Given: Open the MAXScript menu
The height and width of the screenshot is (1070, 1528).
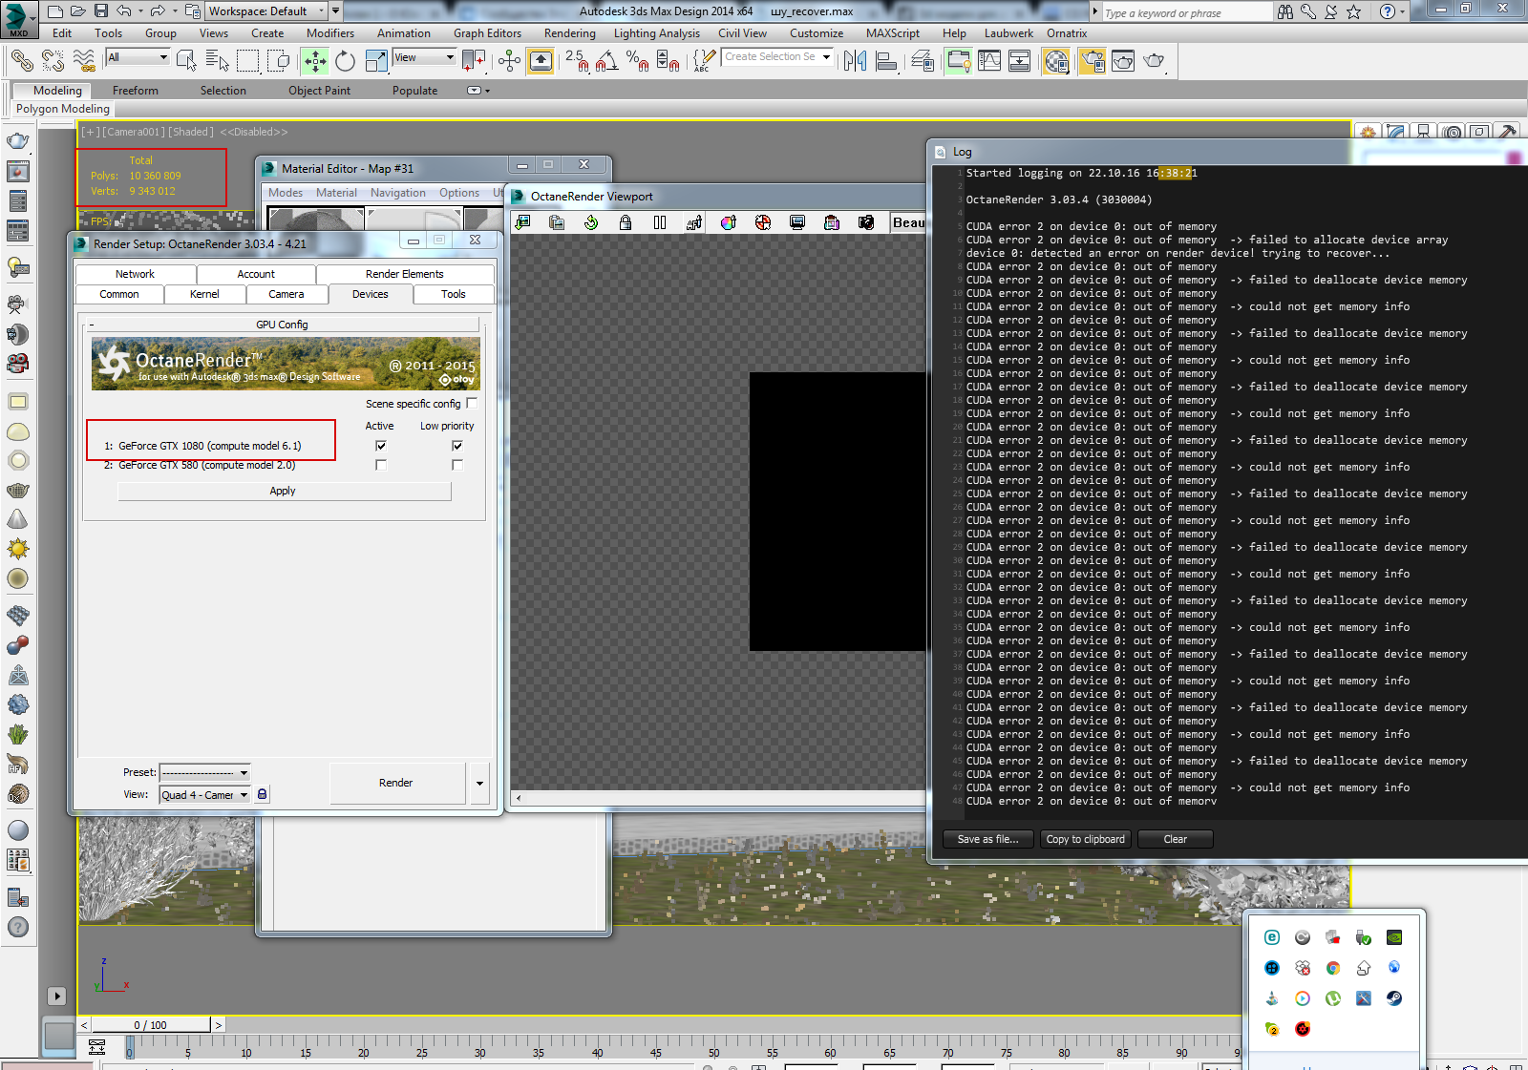Looking at the screenshot, I should click(893, 33).
